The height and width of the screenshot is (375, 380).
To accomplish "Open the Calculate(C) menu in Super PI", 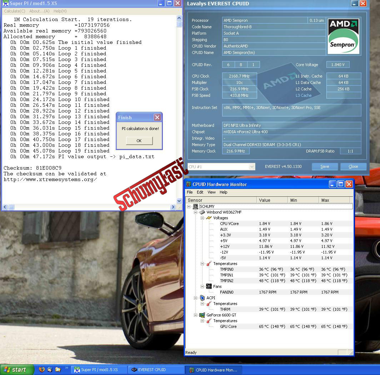I will (x=15, y=11).
